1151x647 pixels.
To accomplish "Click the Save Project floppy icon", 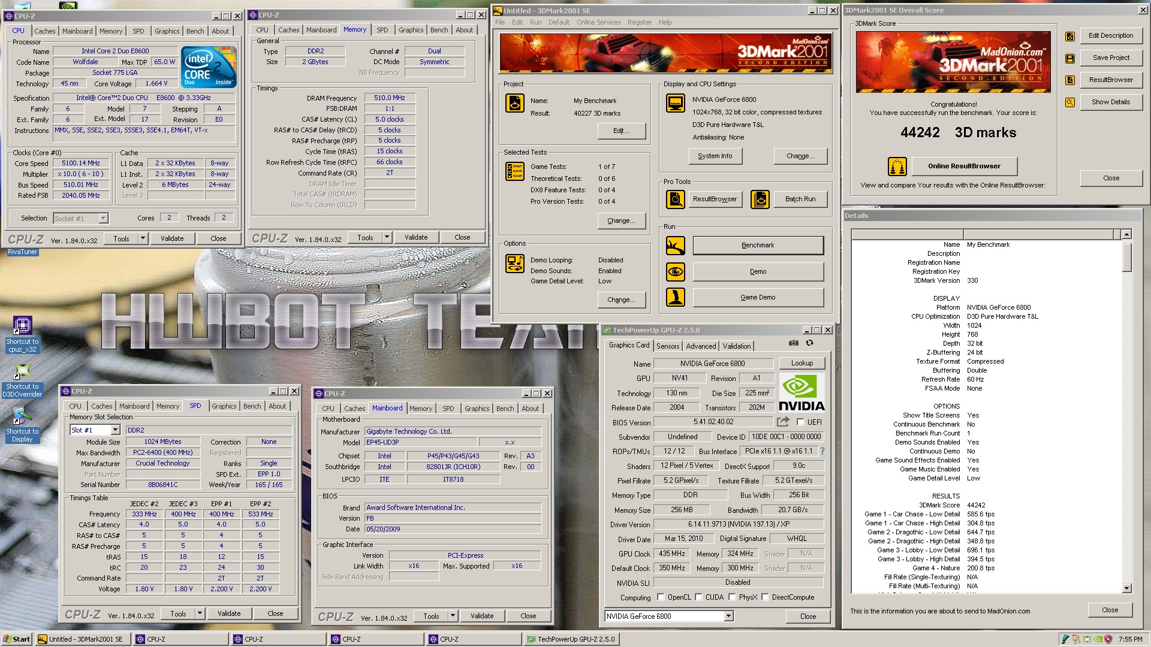I will pos(1070,58).
